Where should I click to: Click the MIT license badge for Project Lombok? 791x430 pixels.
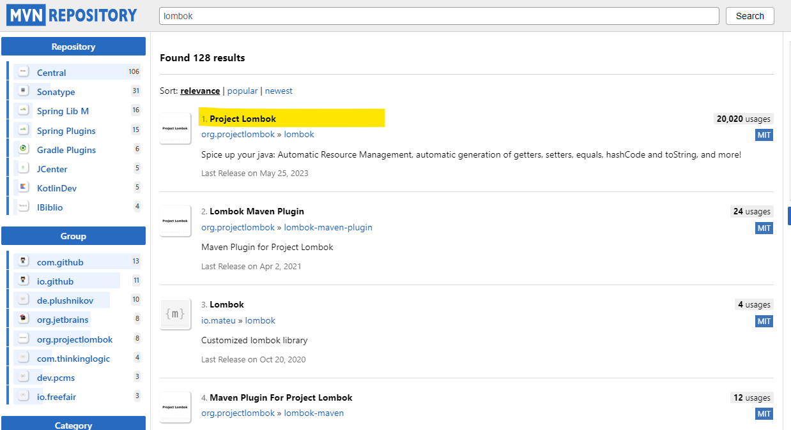pos(764,135)
